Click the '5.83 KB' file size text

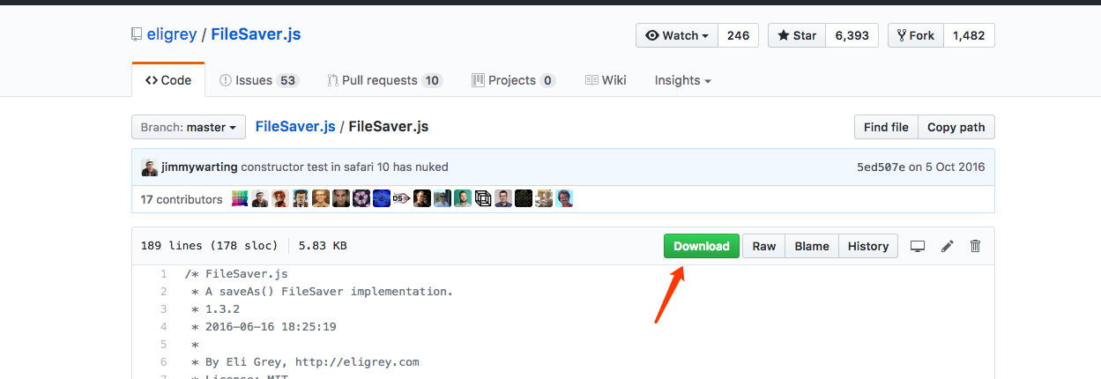click(323, 246)
